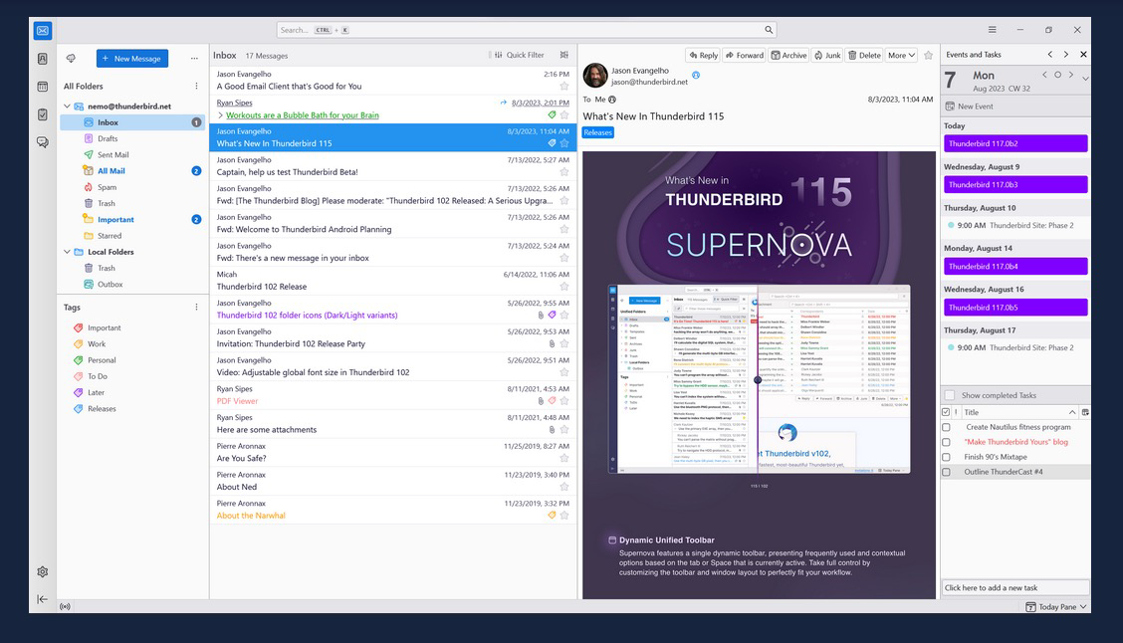Open the application hamburger menu
Image resolution: width=1123 pixels, height=643 pixels.
point(992,30)
